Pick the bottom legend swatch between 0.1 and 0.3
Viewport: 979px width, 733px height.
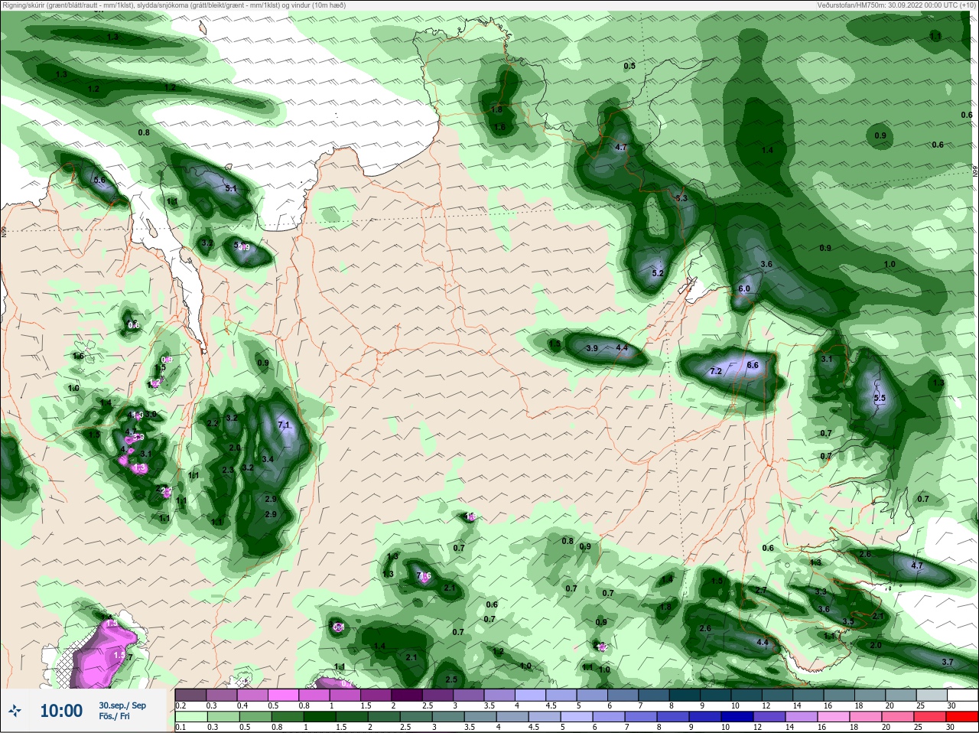[x=190, y=717]
